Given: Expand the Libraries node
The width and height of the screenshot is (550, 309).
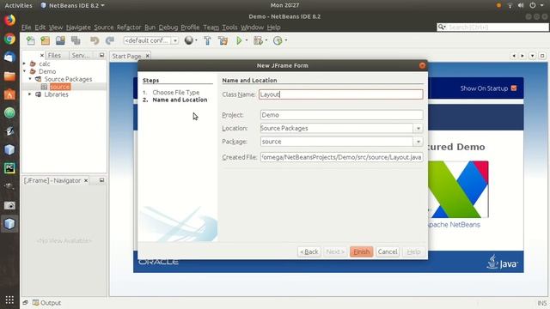Looking at the screenshot, I should 30,94.
